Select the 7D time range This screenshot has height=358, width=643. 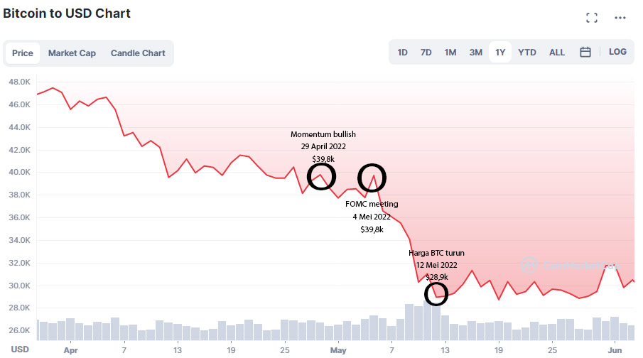tap(426, 52)
